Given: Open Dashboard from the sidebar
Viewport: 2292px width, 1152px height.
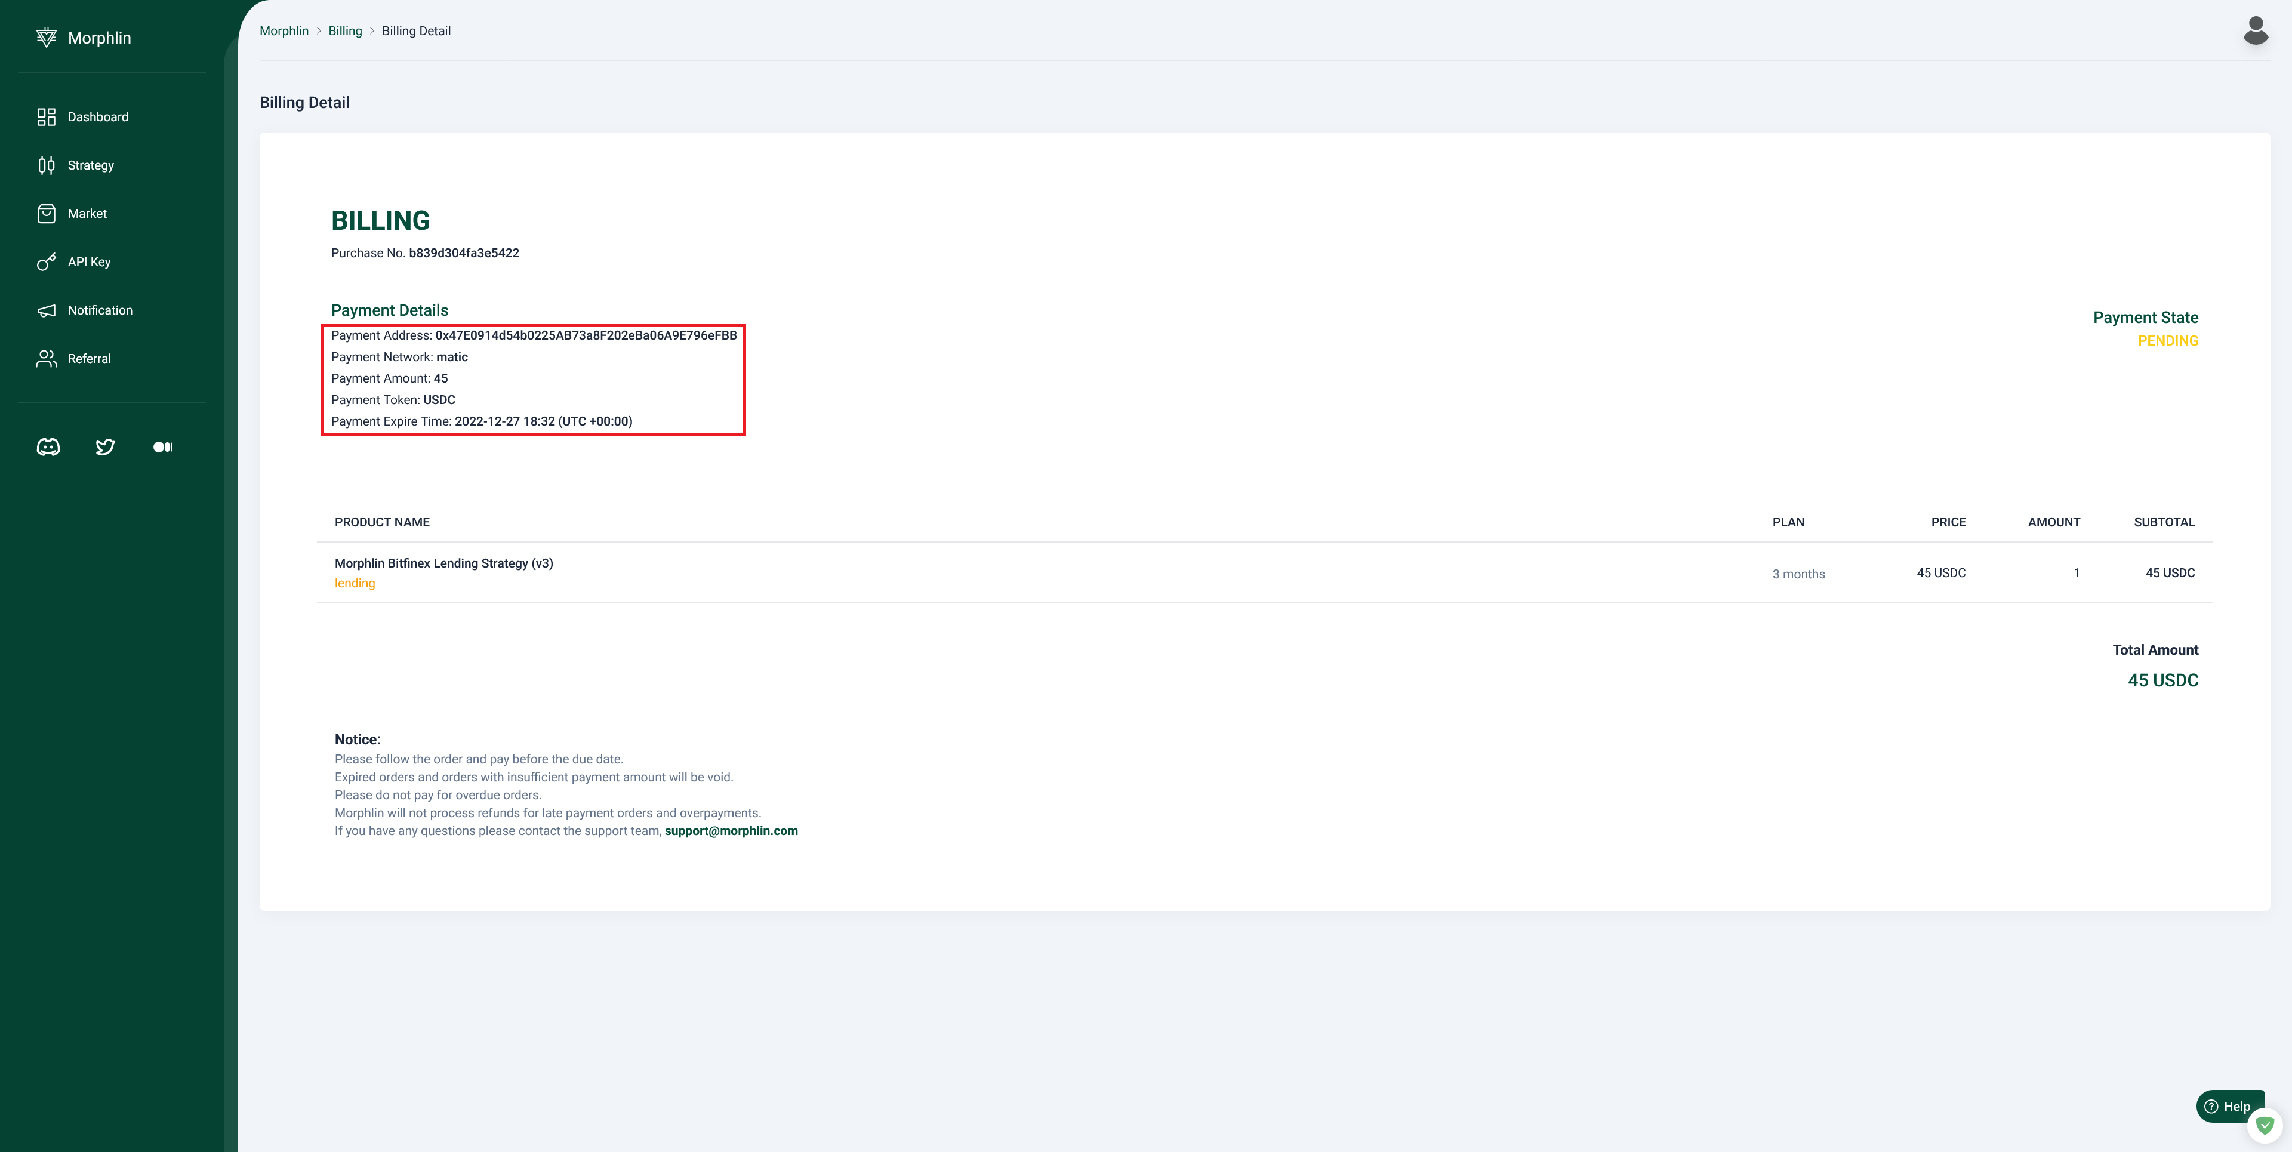Looking at the screenshot, I should [97, 116].
